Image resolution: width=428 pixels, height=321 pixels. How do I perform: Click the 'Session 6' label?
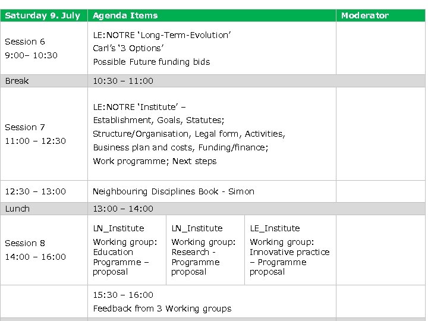(x=25, y=42)
